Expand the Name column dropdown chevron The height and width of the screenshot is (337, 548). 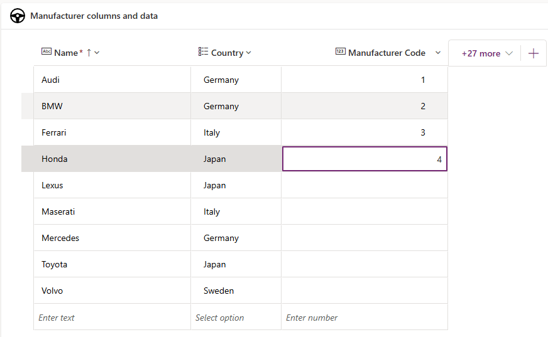pos(97,53)
